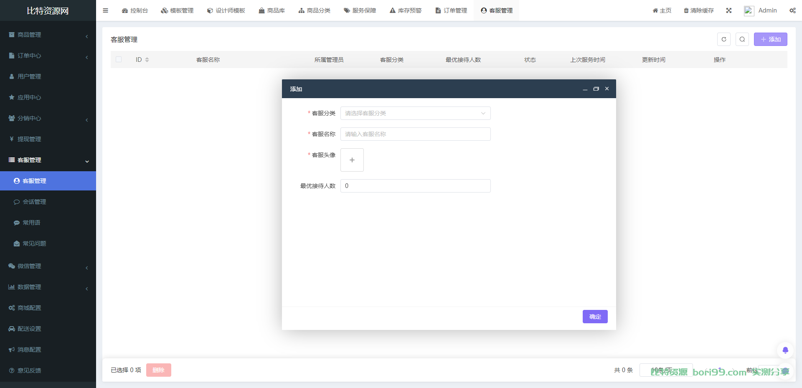Open the 库存预警 tab
Image resolution: width=802 pixels, height=388 pixels.
coord(406,10)
